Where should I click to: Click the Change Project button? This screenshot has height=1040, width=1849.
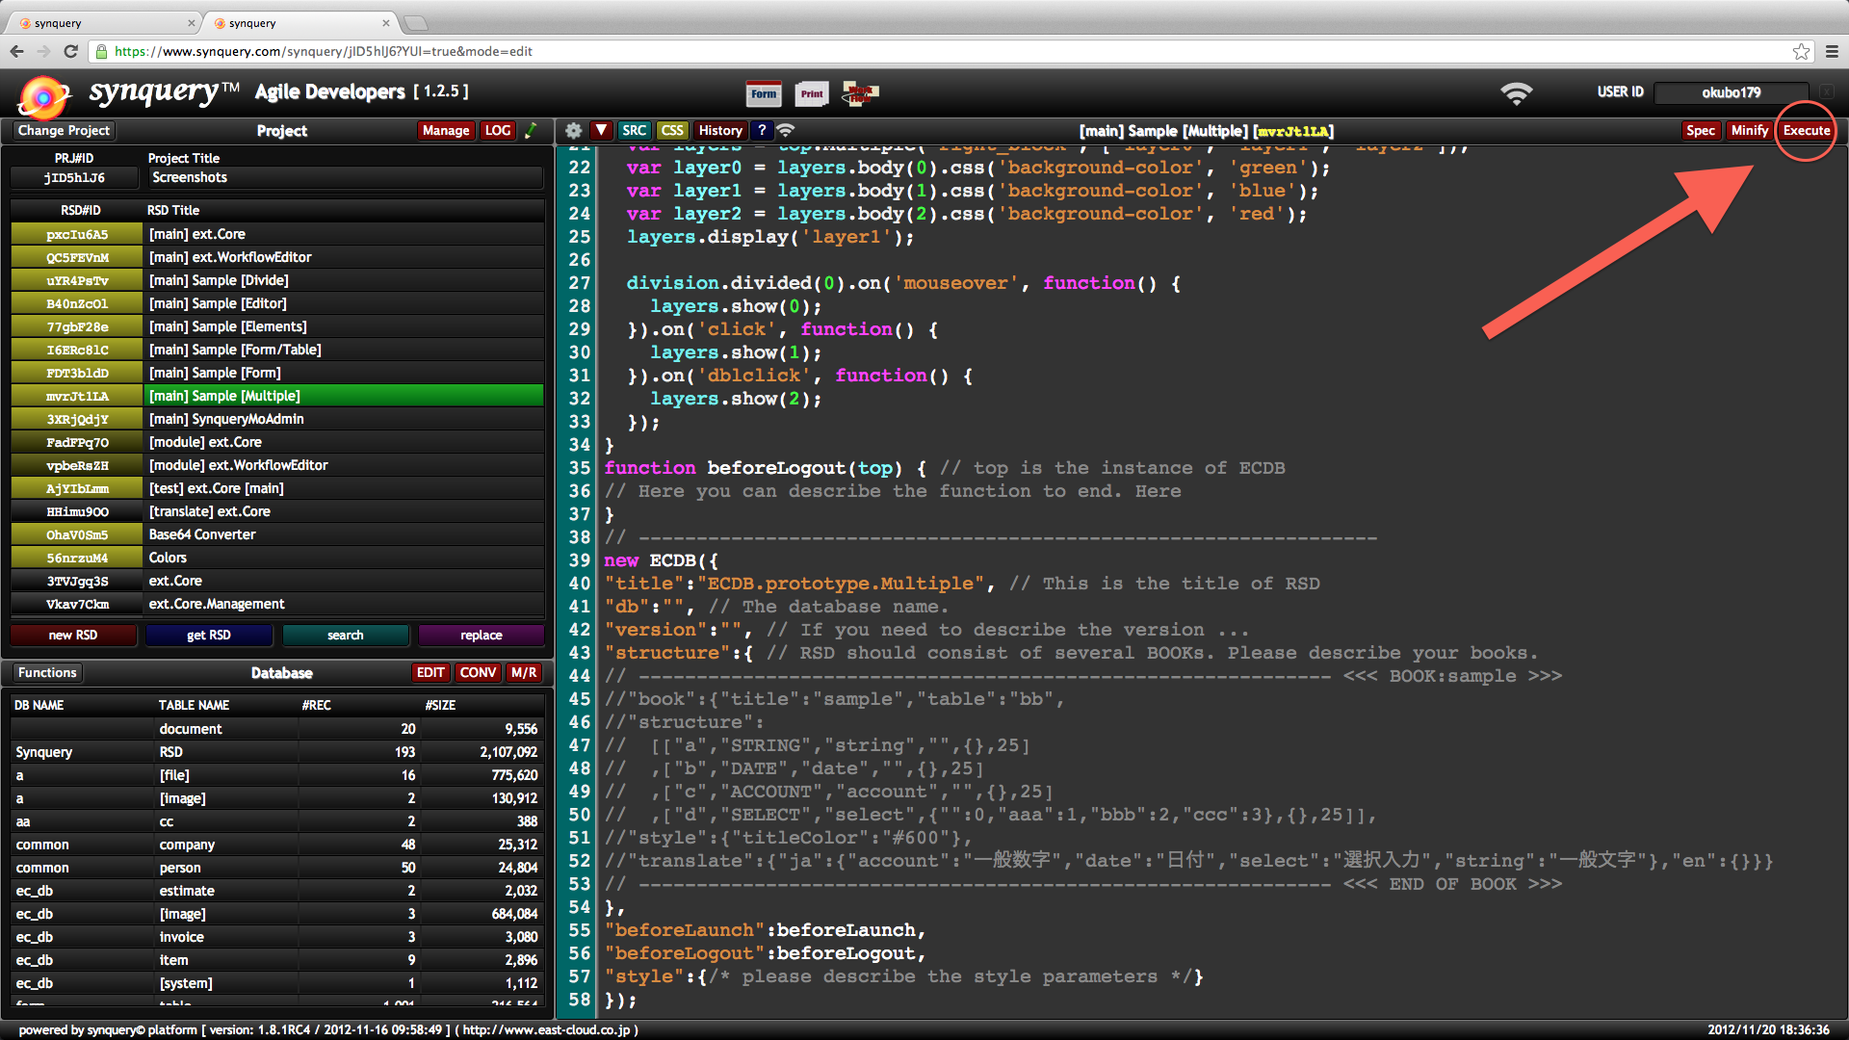(x=64, y=130)
